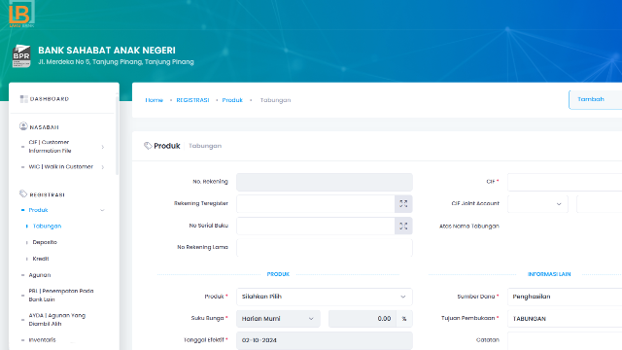Click the Catatan input field
This screenshot has height=350, width=622.
(565, 341)
